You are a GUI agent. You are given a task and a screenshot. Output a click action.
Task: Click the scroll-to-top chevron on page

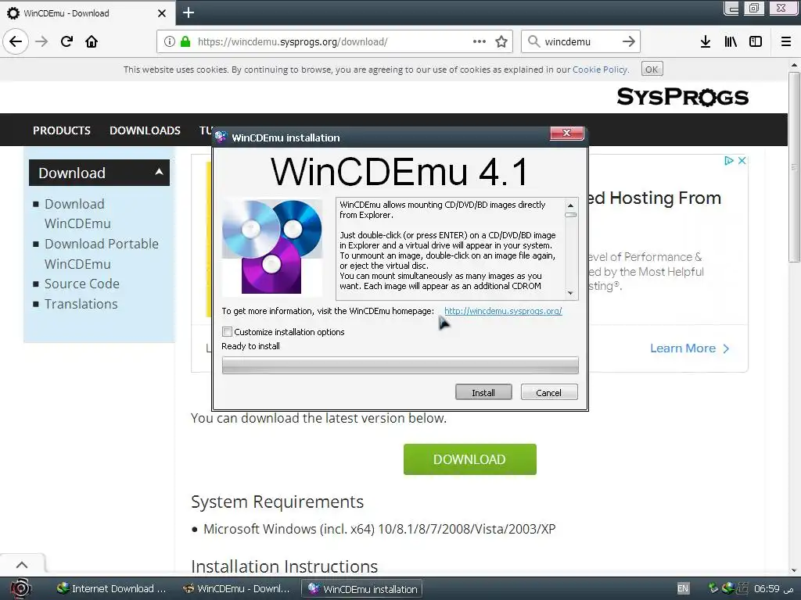click(22, 565)
